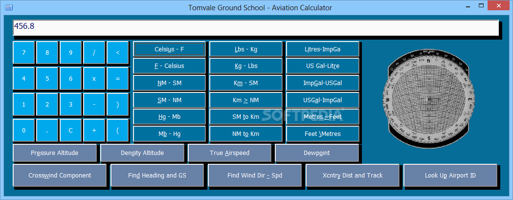Select SM to Km conversion

pyautogui.click(x=246, y=117)
